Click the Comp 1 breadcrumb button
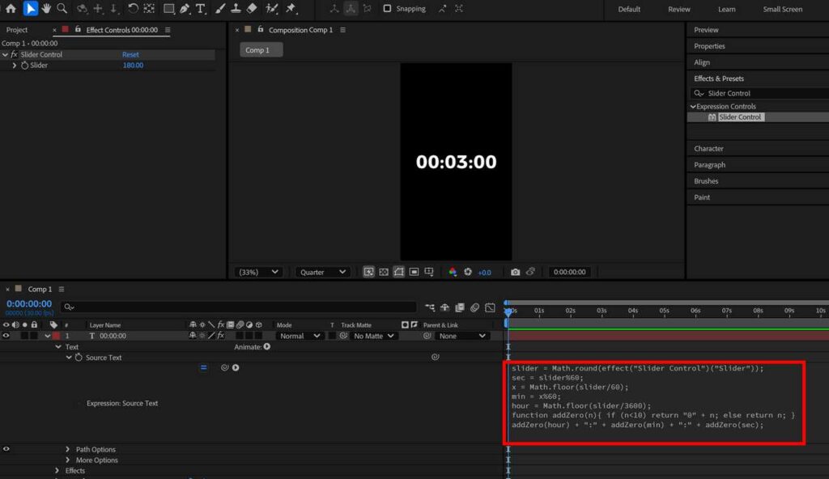 (x=261, y=49)
